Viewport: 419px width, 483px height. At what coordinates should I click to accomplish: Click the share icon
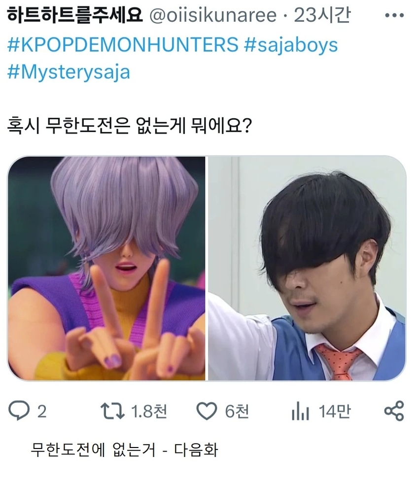394,411
